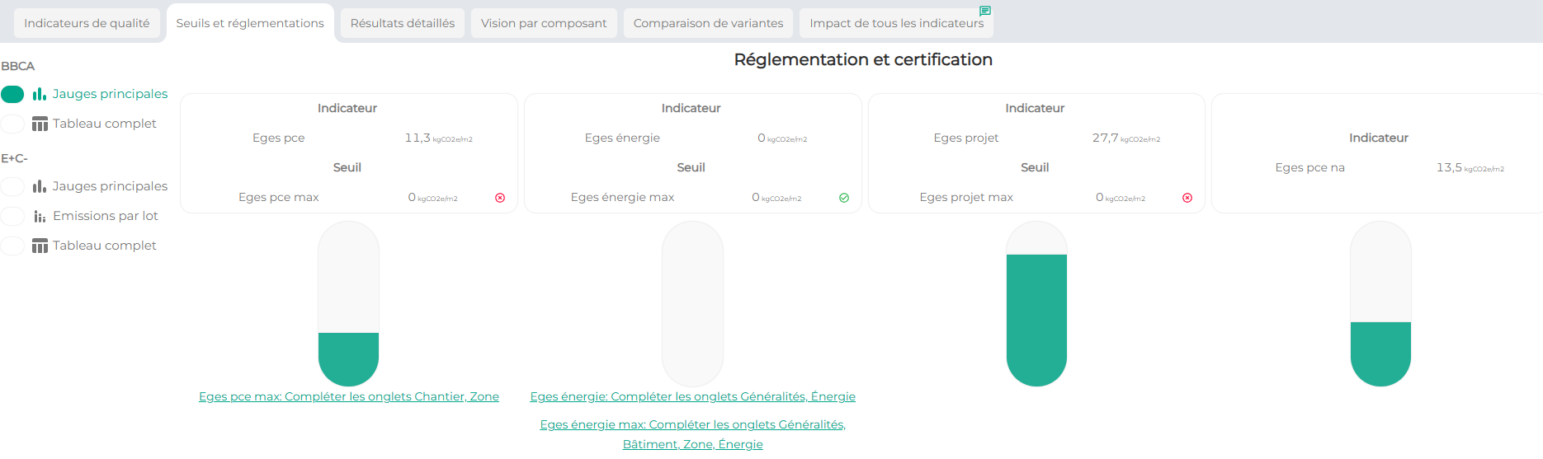Open the Eges énergie Généralités, Énergie link
Viewport: 1543px width, 459px height.
(x=692, y=396)
